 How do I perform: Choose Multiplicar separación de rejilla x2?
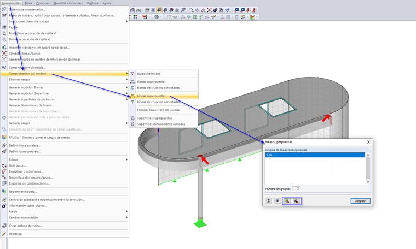(65, 33)
